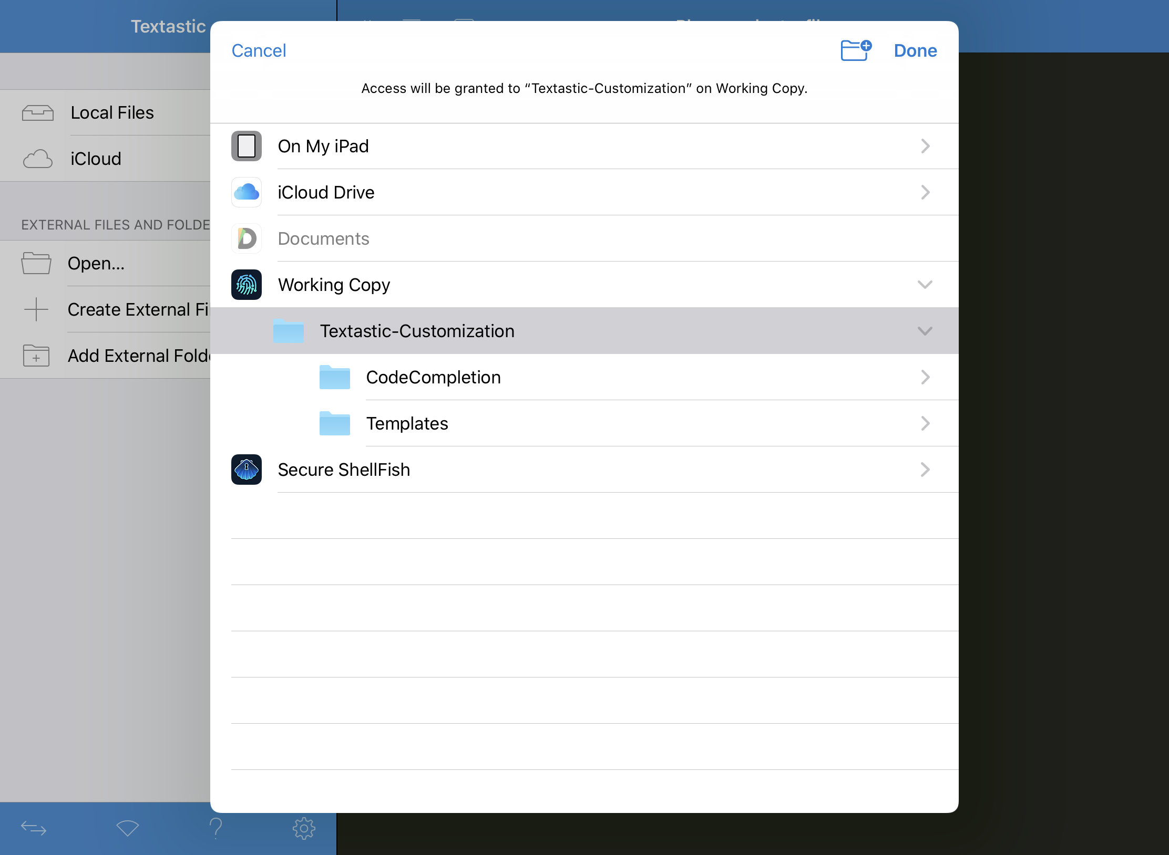The height and width of the screenshot is (855, 1169).
Task: Tap the new folder icon
Action: (x=856, y=50)
